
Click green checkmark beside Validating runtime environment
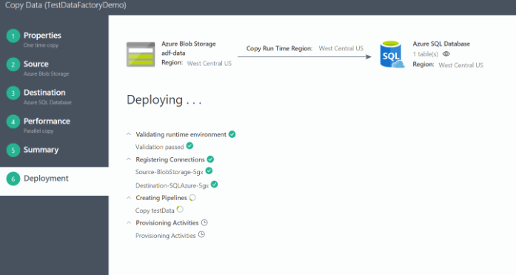coord(232,134)
